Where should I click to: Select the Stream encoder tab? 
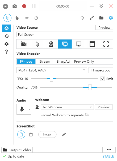point(45,61)
